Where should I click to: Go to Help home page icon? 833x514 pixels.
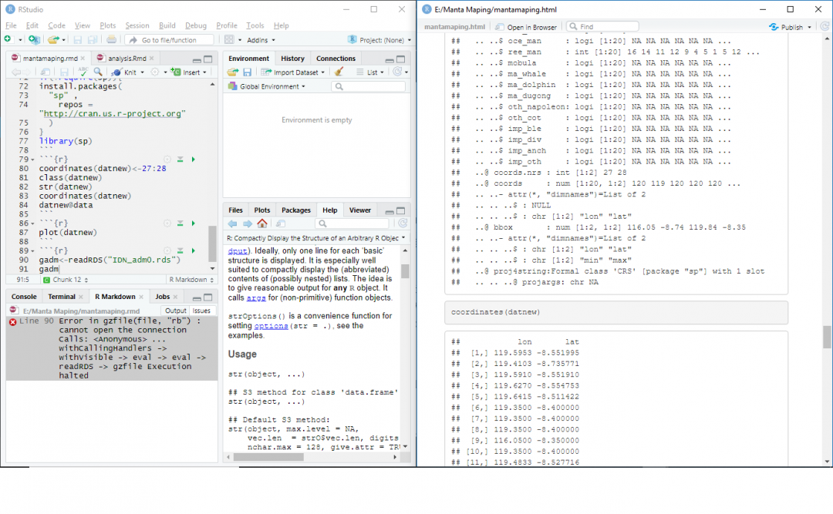(x=262, y=223)
